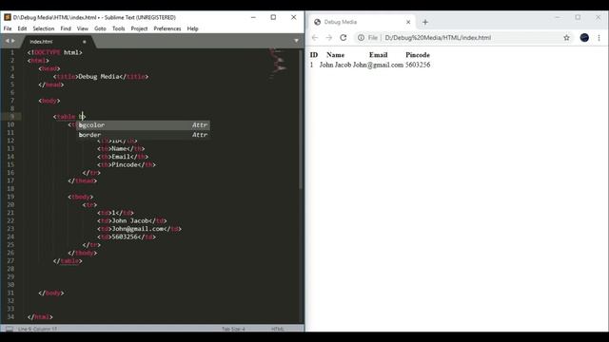Open the Goto menu

pos(100,28)
